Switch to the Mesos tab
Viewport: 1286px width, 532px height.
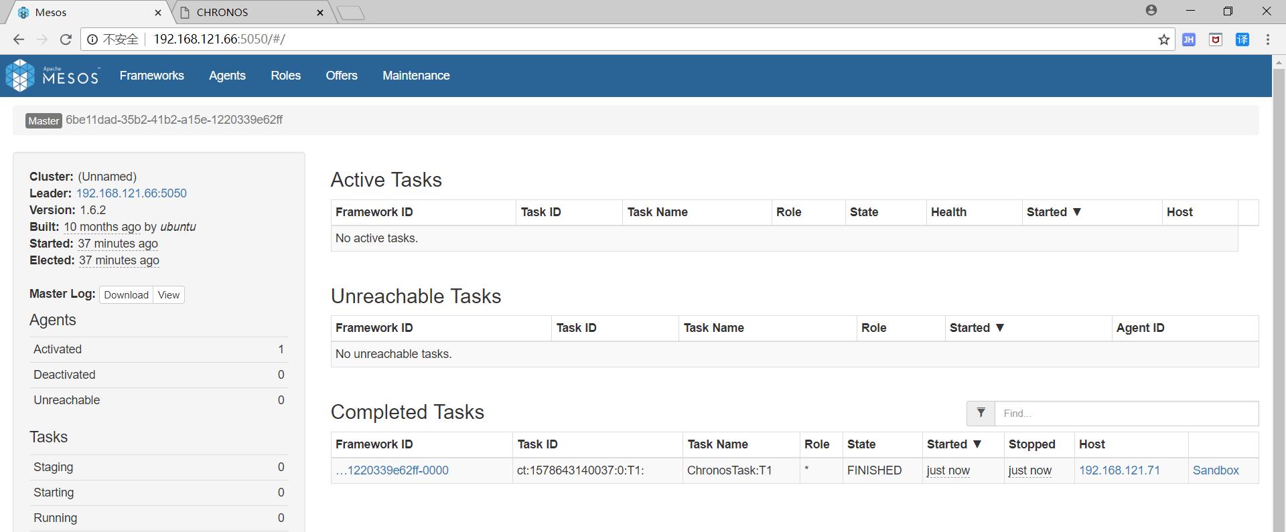coord(87,13)
